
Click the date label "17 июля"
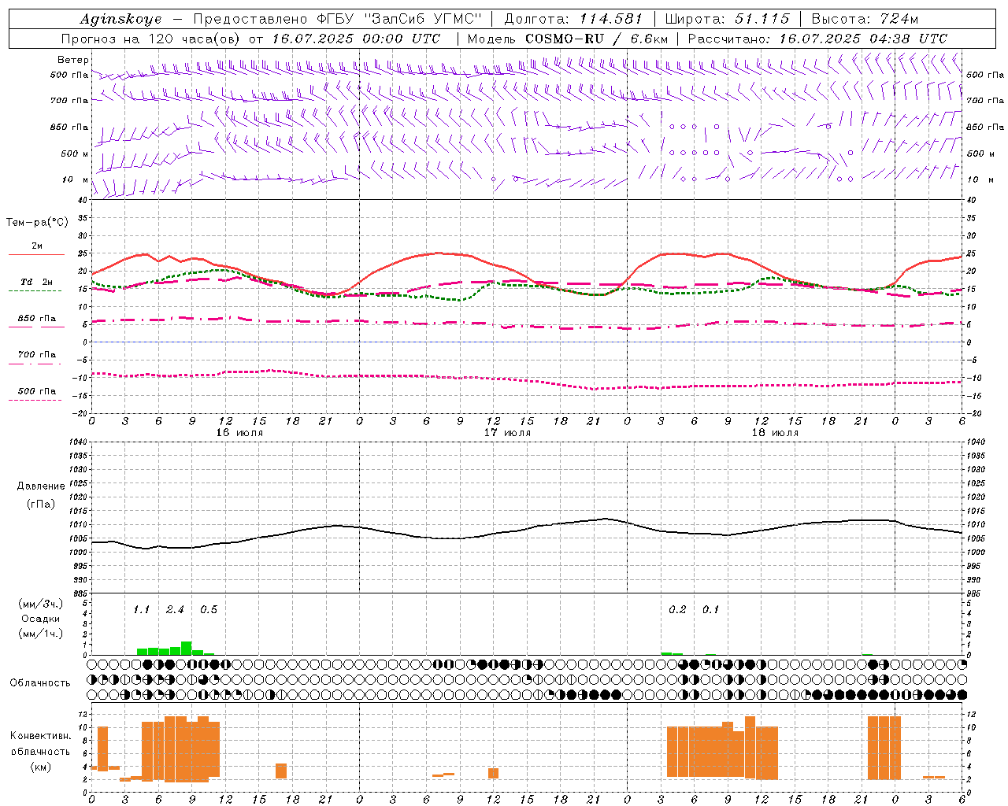tap(507, 433)
